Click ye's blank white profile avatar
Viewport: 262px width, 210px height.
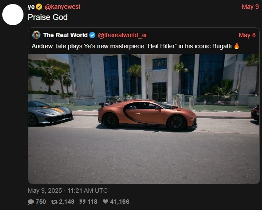13,15
